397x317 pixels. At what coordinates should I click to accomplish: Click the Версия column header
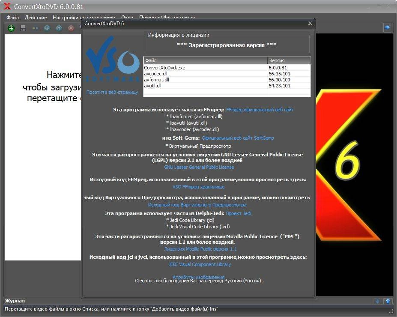(289, 60)
